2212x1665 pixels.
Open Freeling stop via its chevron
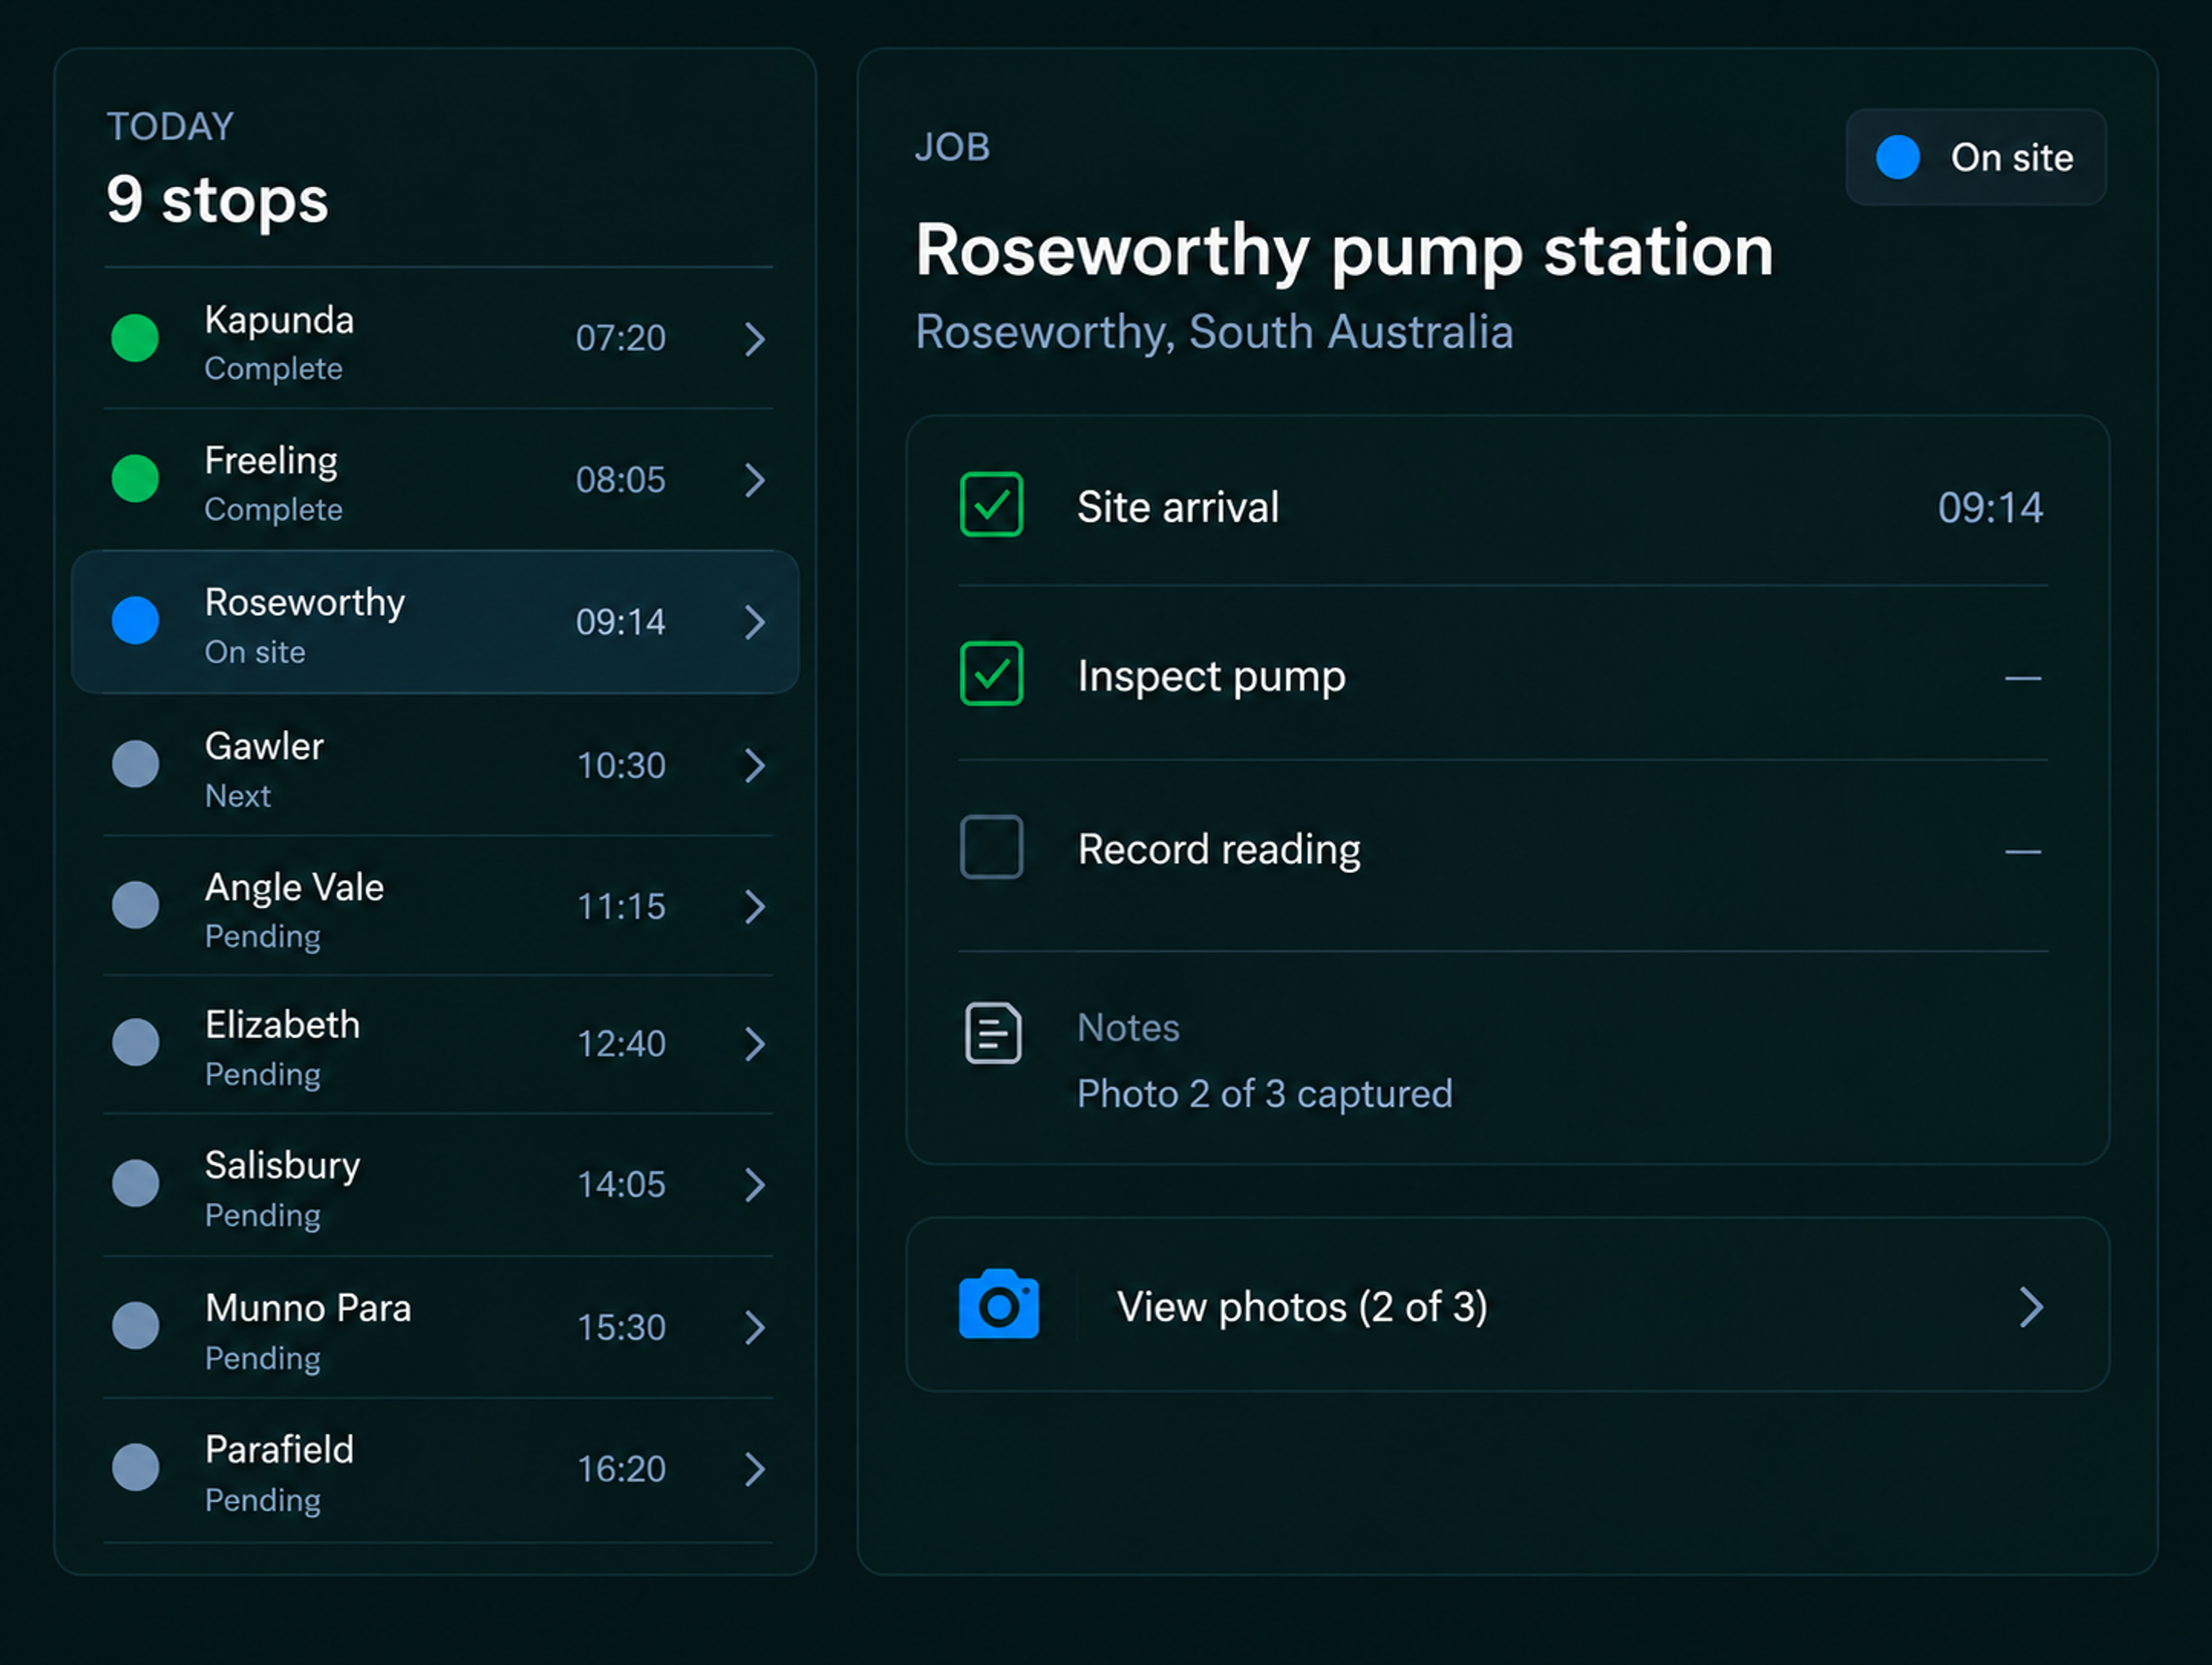click(755, 480)
